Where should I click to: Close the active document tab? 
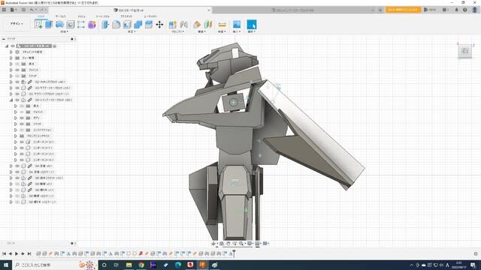click(209, 10)
